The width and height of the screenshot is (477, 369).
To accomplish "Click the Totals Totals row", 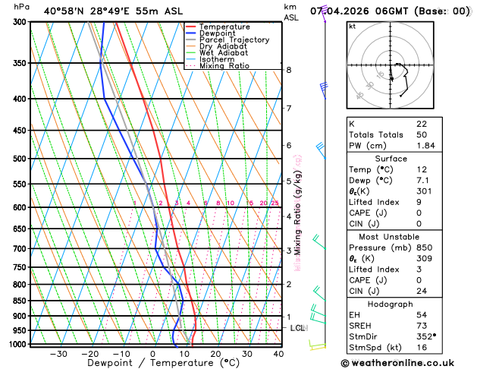I will 394,134.
